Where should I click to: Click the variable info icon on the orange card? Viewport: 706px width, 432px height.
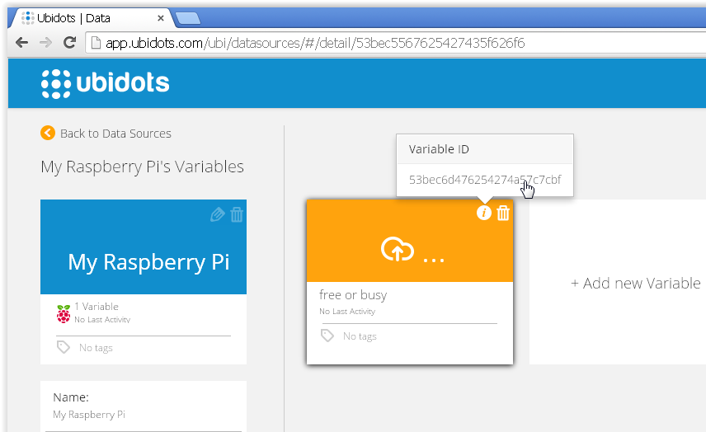[483, 213]
